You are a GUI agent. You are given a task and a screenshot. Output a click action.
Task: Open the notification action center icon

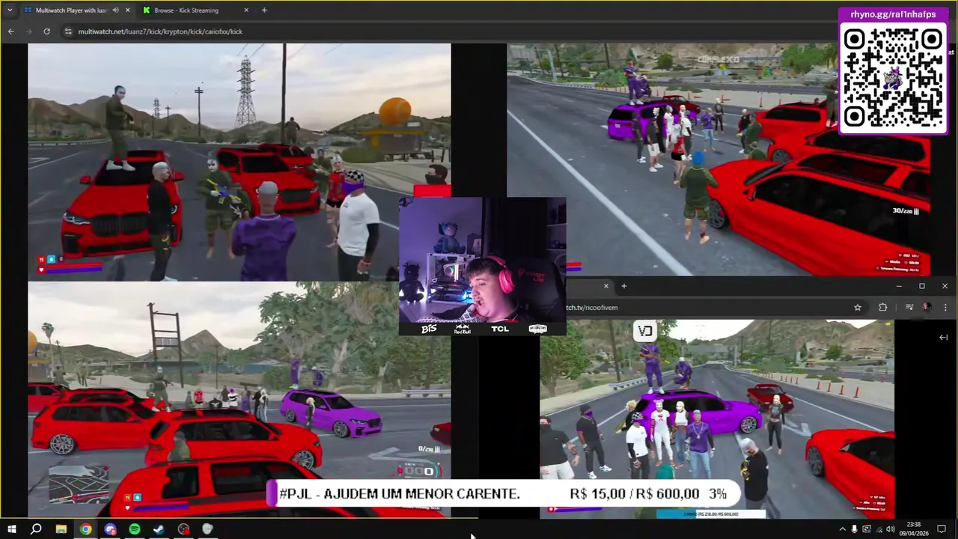[942, 529]
